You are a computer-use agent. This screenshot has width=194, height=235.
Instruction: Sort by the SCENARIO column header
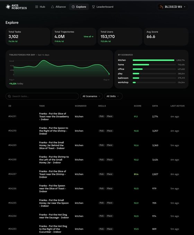click(81, 106)
